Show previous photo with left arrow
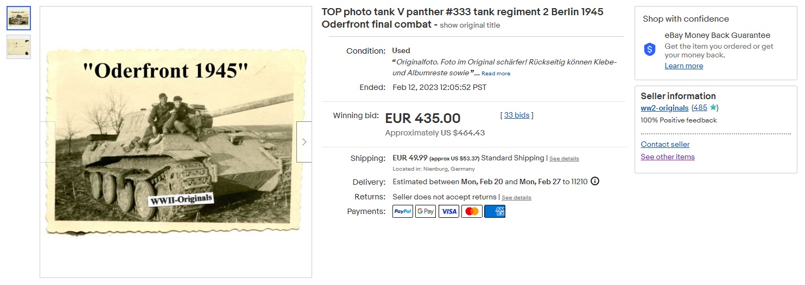This screenshot has width=805, height=285. click(x=47, y=142)
